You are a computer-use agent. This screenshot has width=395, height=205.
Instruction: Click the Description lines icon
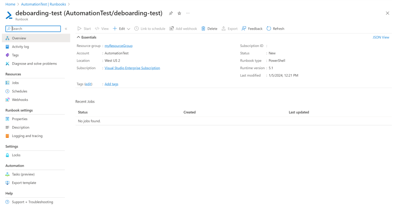tap(7, 128)
